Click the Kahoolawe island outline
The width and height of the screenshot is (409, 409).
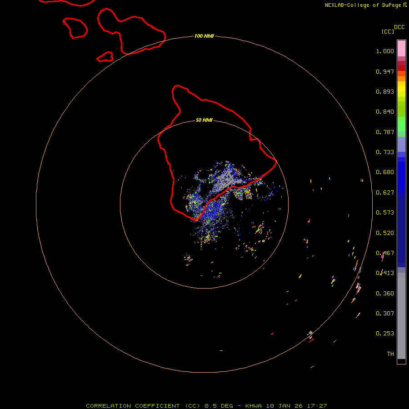point(105,57)
